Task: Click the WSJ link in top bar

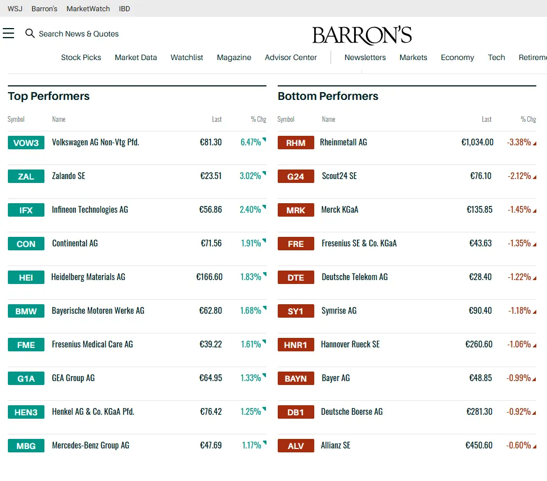Action: pos(15,9)
